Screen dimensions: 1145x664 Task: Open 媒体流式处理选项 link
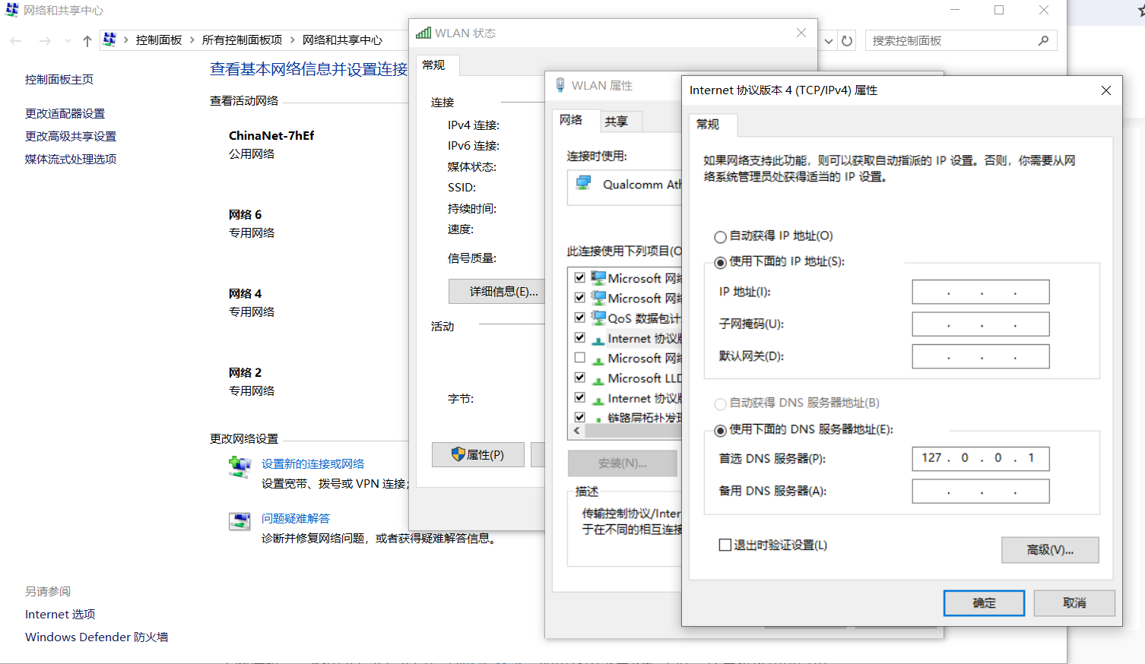pos(71,159)
